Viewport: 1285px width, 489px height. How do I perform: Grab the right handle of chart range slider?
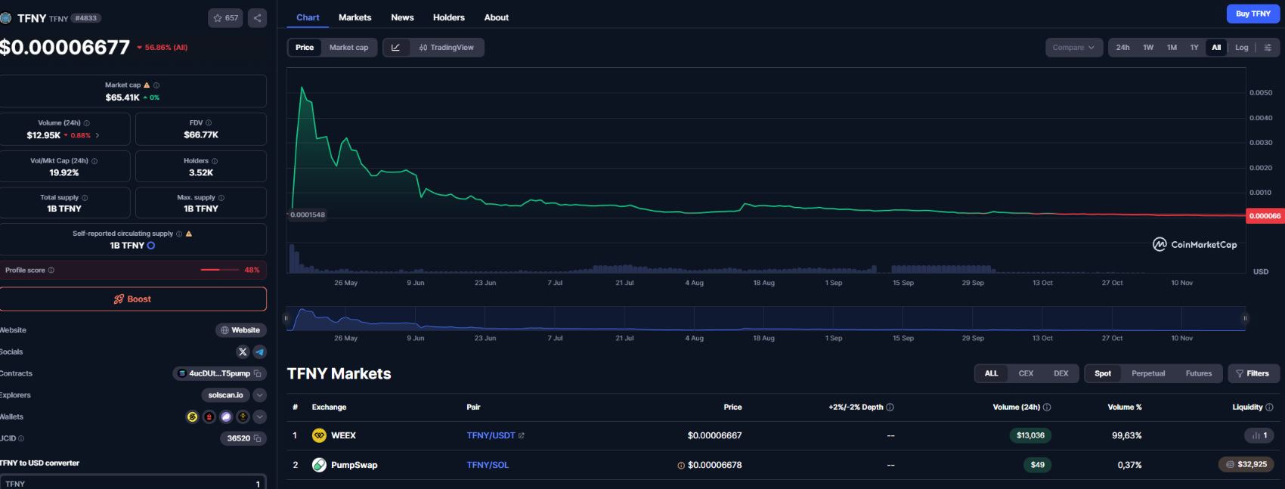[x=1245, y=318]
